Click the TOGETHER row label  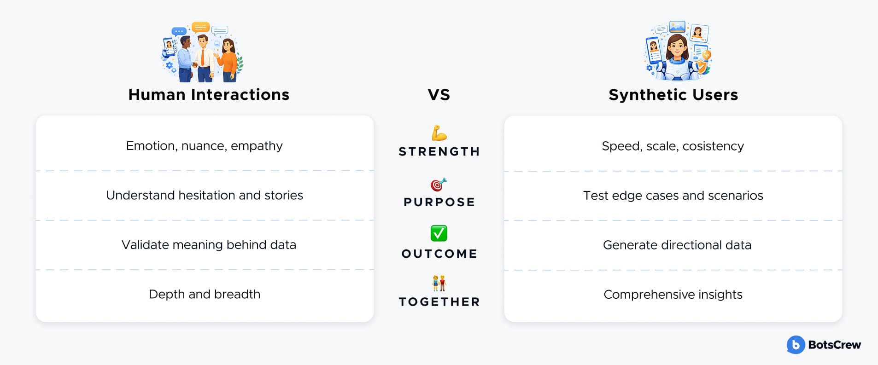point(439,302)
